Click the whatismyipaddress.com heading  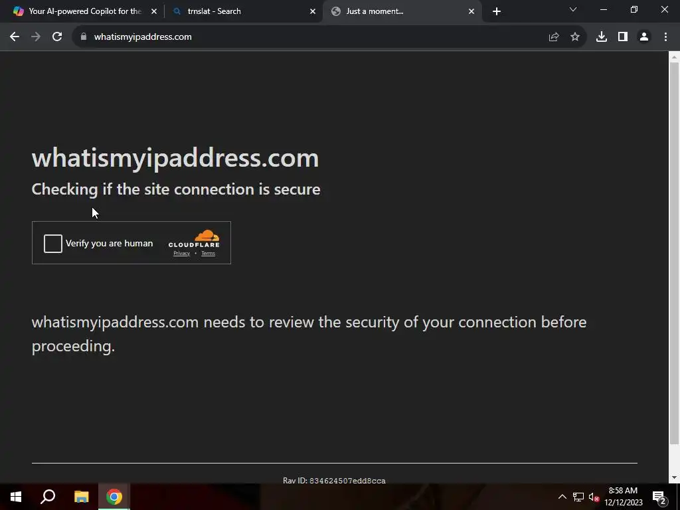(175, 158)
